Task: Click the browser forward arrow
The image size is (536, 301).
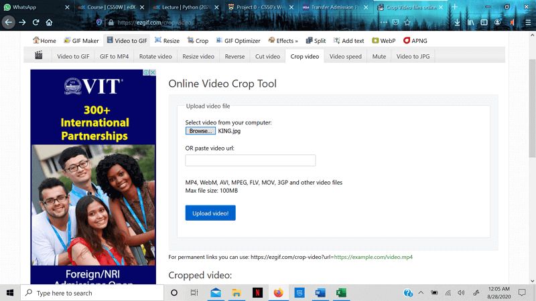Action: click(x=22, y=23)
